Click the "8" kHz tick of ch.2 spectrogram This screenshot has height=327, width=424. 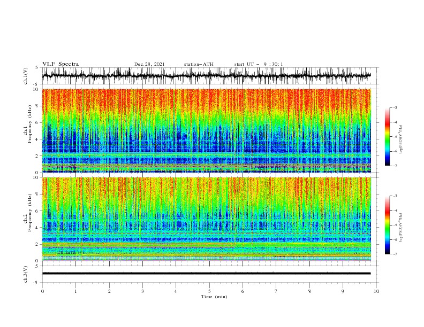37,194
